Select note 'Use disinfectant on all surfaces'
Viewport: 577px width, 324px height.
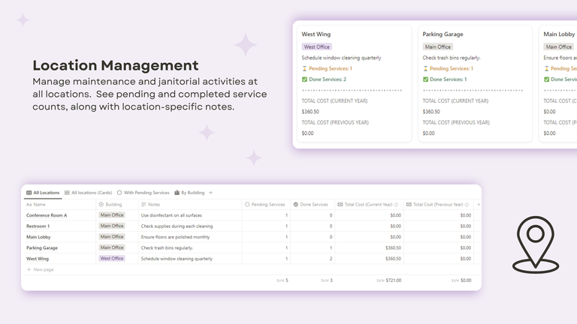pos(171,215)
